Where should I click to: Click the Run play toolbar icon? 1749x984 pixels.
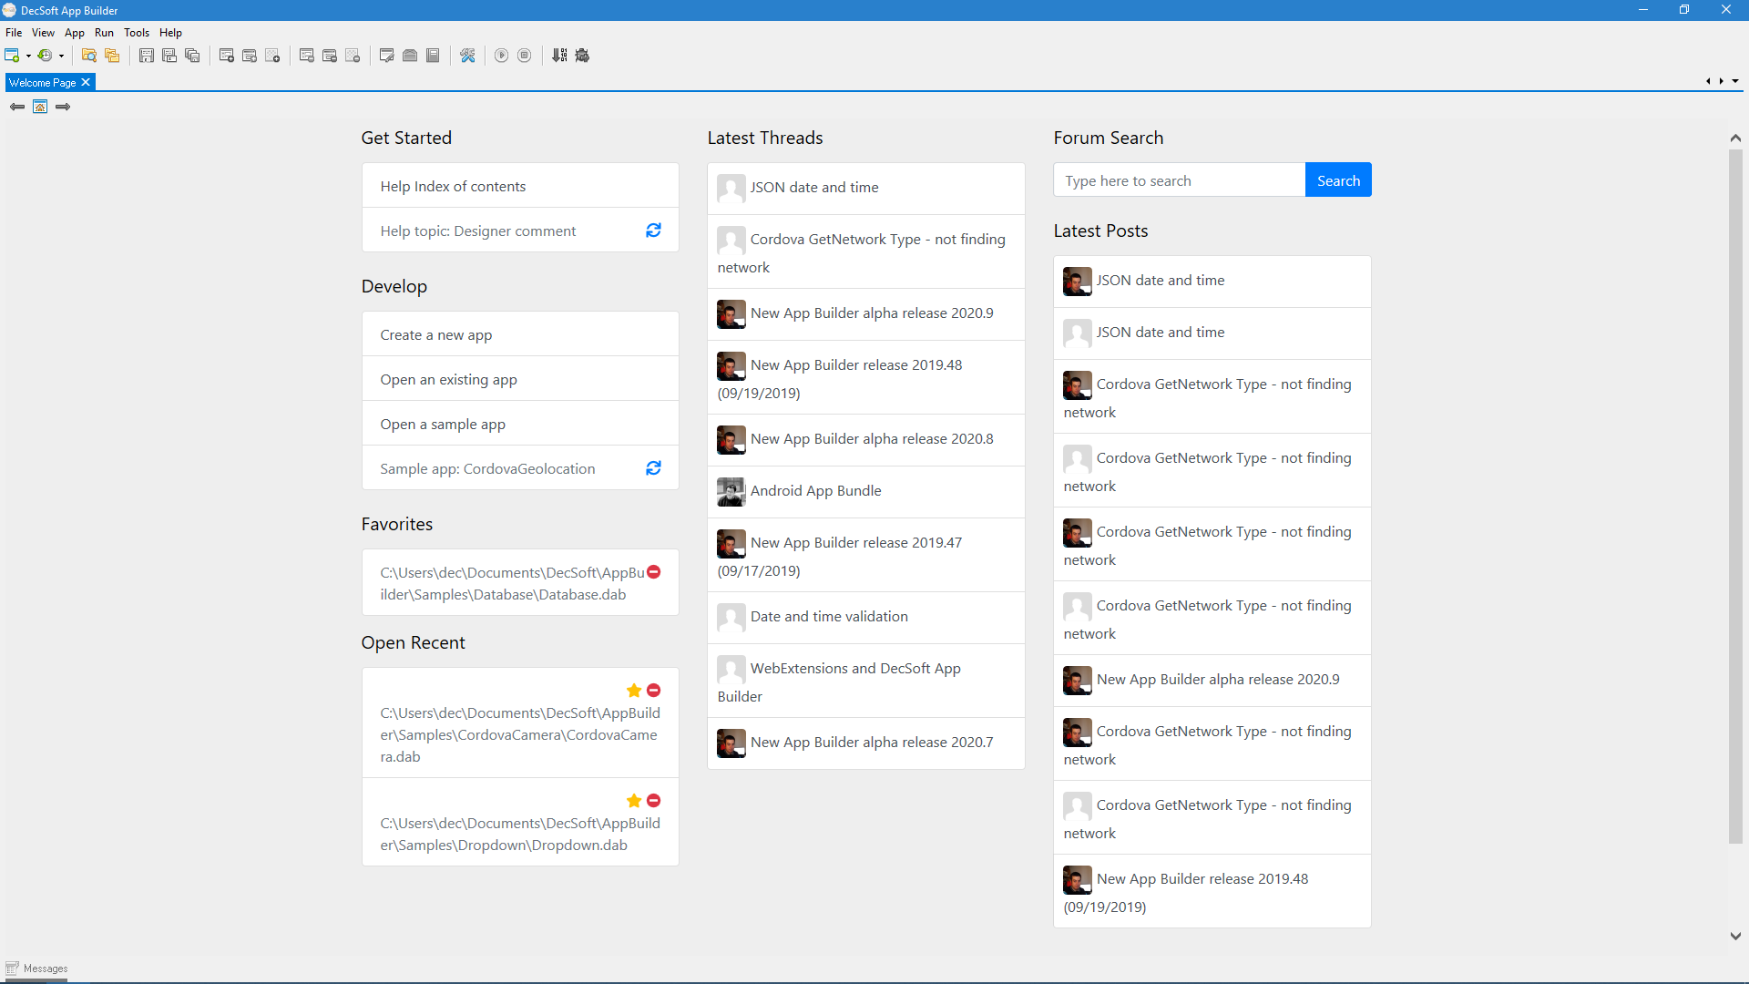click(x=502, y=56)
